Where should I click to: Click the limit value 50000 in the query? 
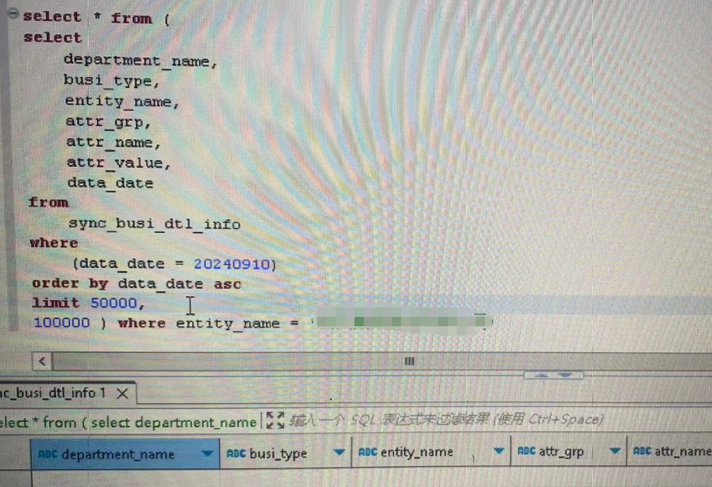(x=113, y=303)
